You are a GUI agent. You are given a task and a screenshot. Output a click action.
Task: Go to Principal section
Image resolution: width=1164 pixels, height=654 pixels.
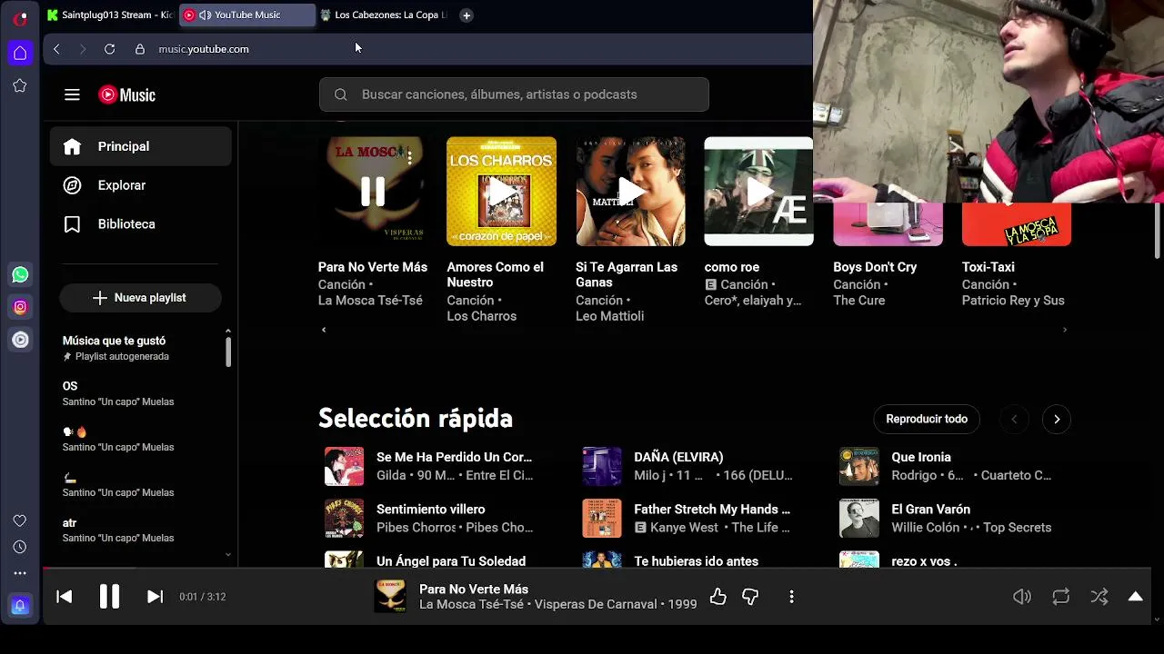[x=141, y=146]
